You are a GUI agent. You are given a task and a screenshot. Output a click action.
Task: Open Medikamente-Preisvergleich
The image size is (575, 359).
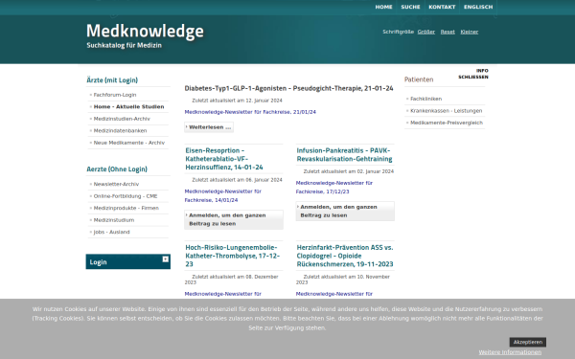coord(447,123)
